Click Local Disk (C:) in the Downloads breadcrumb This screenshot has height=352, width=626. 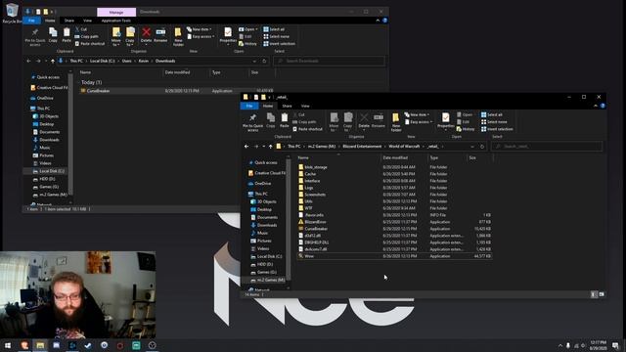102,61
